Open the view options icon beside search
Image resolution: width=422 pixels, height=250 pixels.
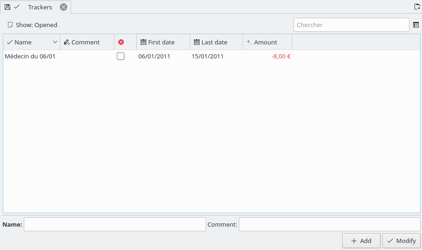click(416, 25)
